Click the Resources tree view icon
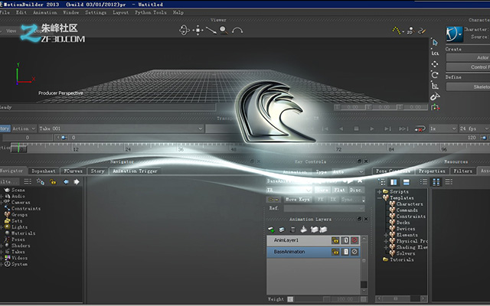 point(381,182)
